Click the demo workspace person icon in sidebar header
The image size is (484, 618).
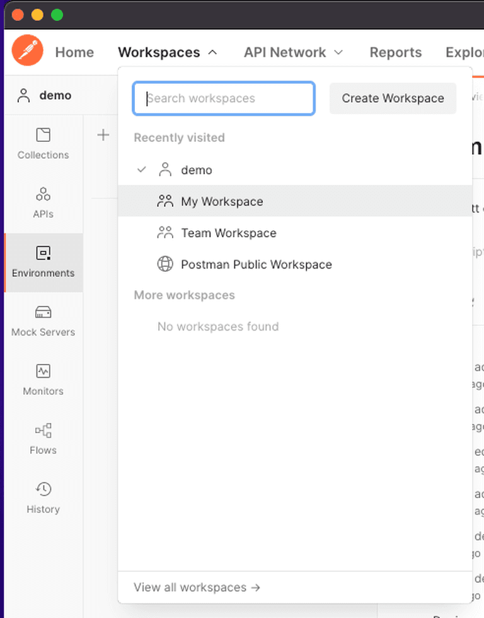[23, 95]
